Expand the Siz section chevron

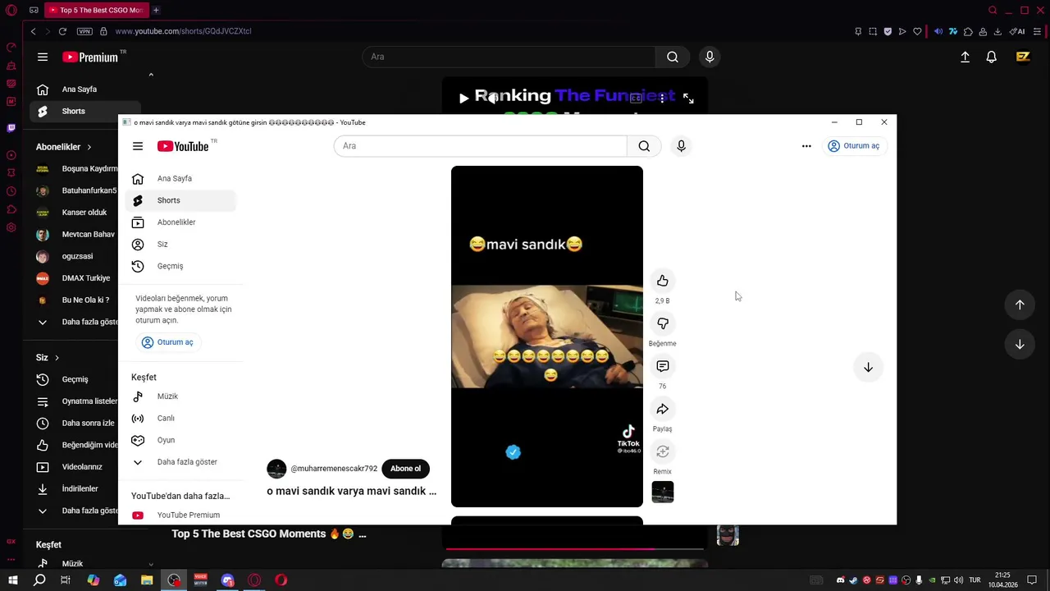coord(57,358)
